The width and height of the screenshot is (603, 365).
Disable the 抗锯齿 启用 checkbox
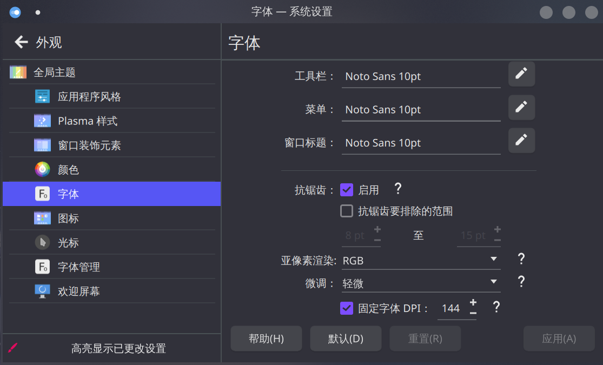(x=347, y=190)
